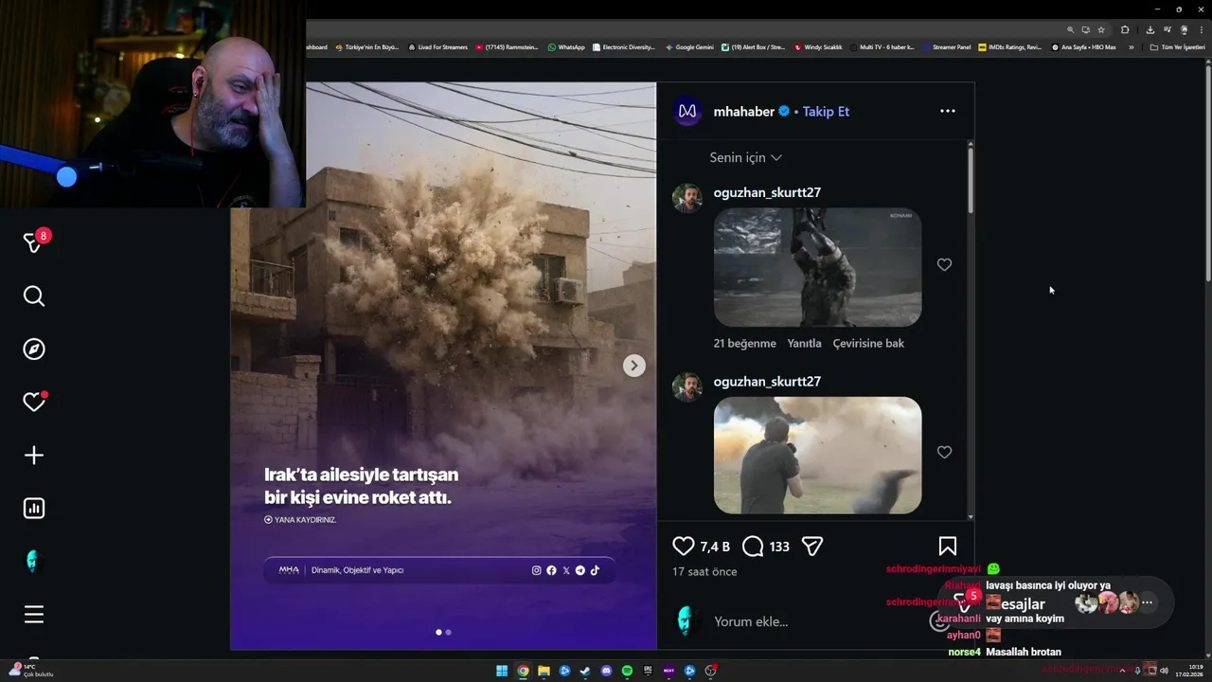1212x682 pixels.
Task: Open Steam from the taskbar
Action: click(x=585, y=671)
